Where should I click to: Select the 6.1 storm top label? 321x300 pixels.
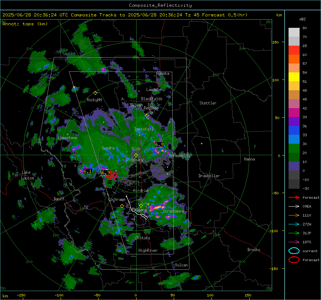(87, 171)
